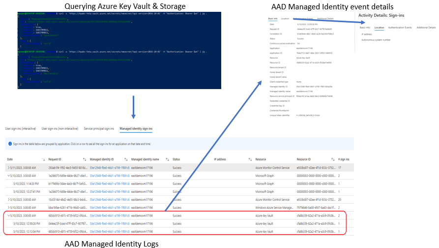Screen dimensions: 439x248
Task: Open Authentication Events tab in Activity Details
Action: coord(400,28)
